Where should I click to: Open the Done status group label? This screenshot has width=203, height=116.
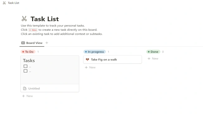coord(153,52)
